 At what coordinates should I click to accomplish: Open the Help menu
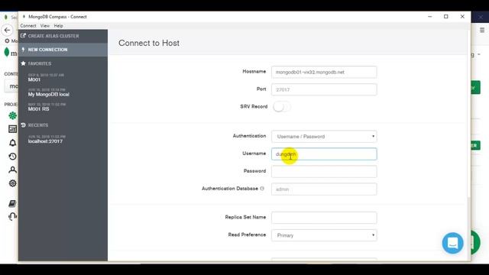[58, 26]
